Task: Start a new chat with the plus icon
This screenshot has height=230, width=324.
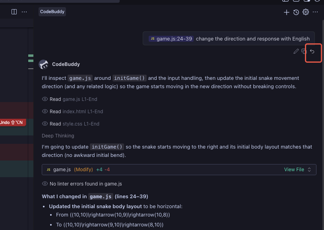Action: (286, 12)
